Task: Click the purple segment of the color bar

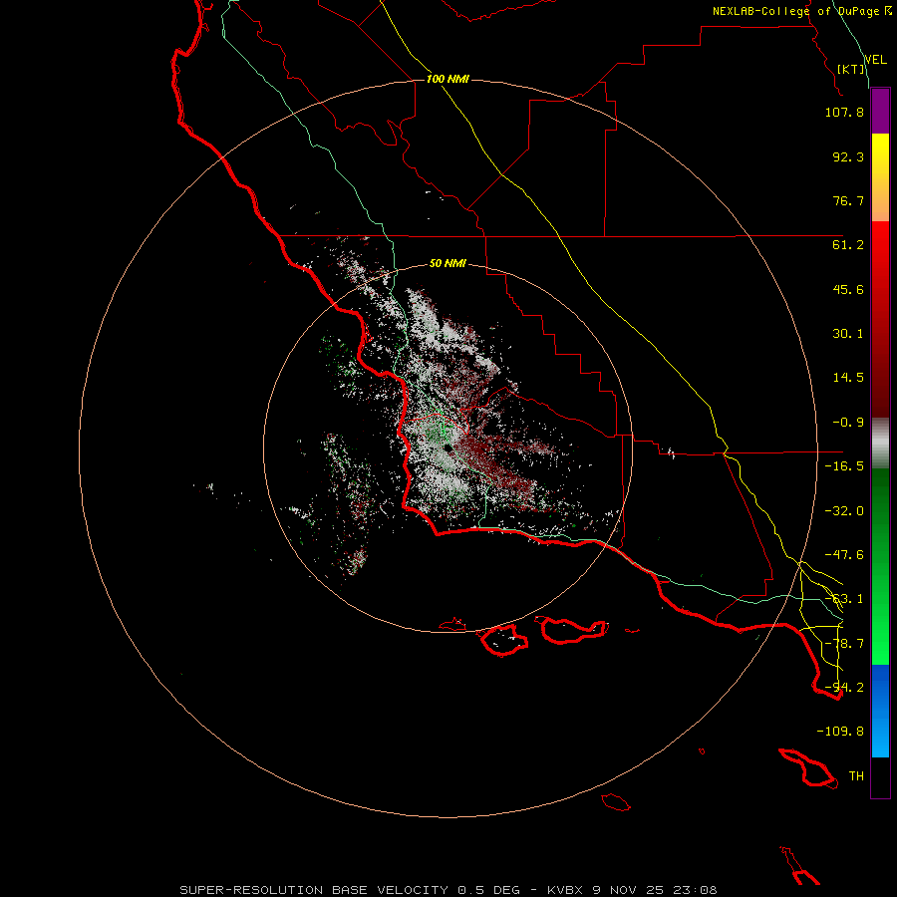Action: pos(880,111)
